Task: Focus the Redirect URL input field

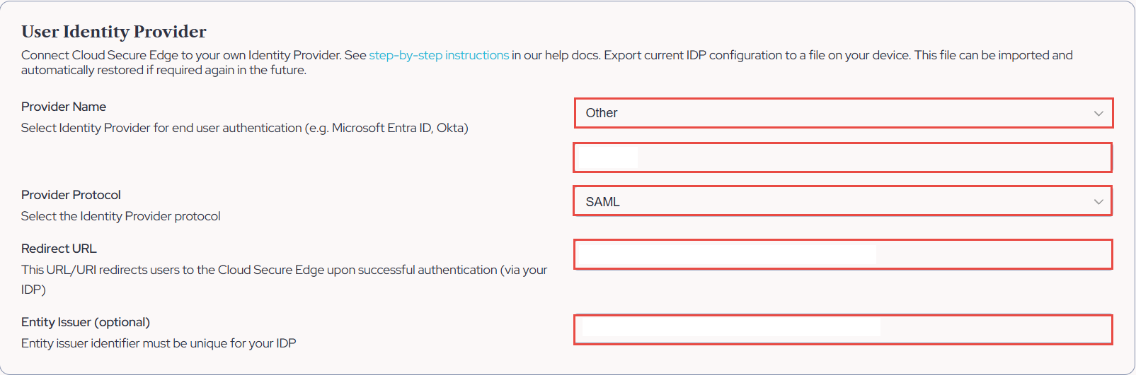Action: click(x=842, y=254)
